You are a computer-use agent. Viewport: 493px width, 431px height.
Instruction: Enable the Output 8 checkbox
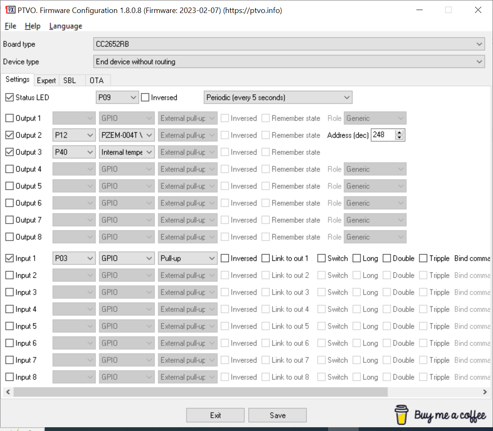click(x=10, y=237)
